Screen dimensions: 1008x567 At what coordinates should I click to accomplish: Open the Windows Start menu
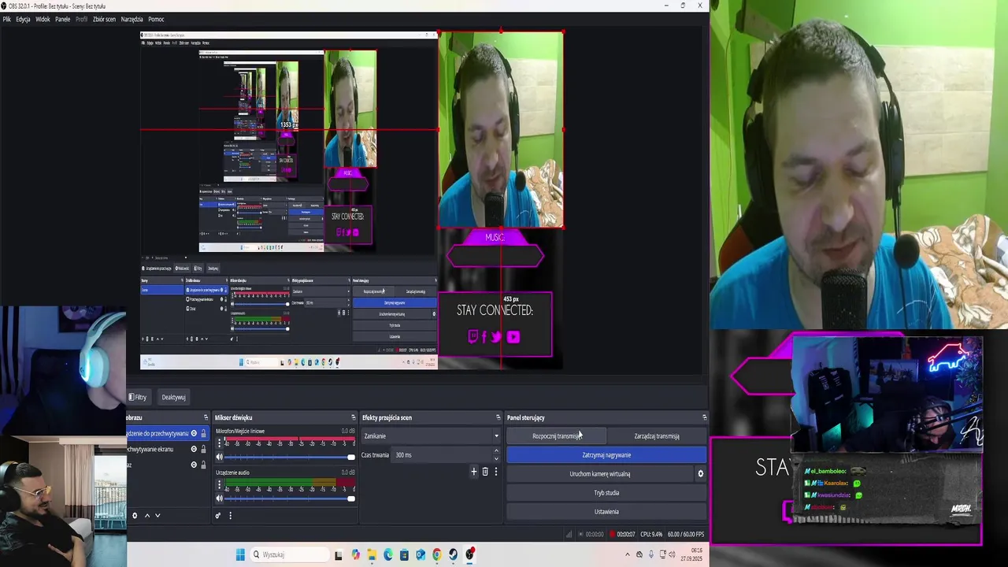240,554
